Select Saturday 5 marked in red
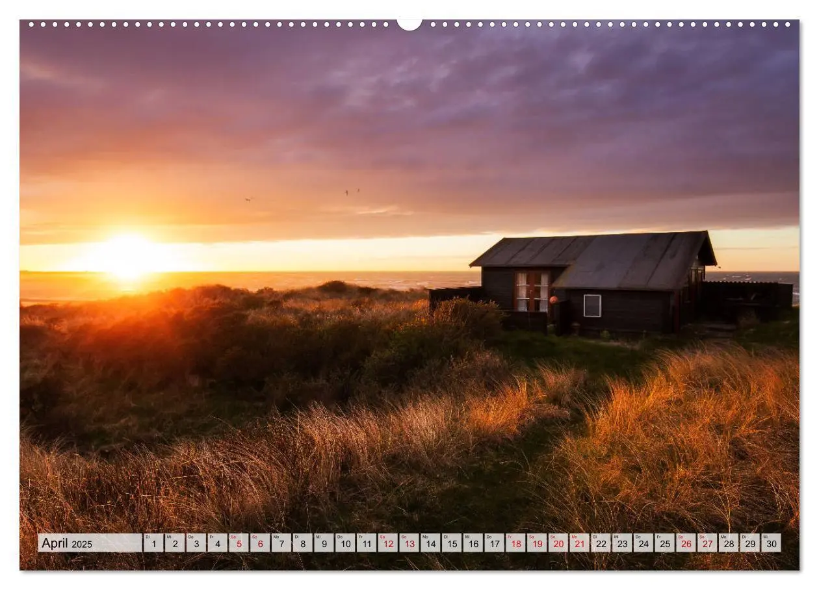 pos(239,543)
